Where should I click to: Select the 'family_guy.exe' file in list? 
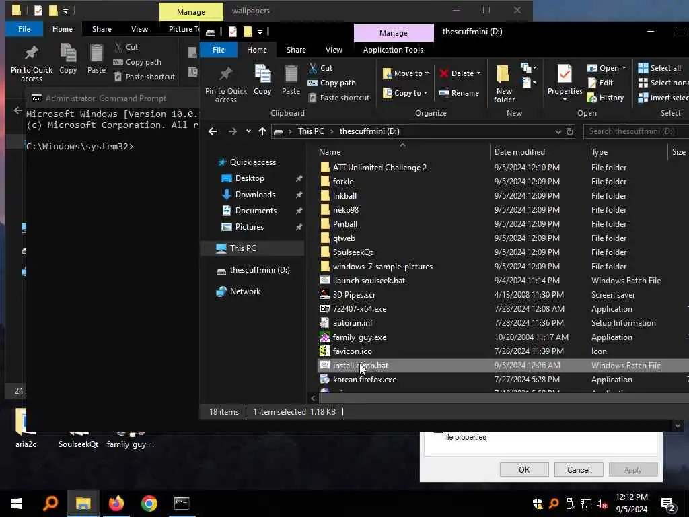click(x=359, y=337)
